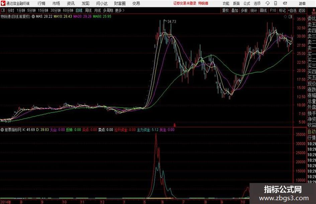
Task: Click the 34.73 high price marker
Action: pos(172,21)
